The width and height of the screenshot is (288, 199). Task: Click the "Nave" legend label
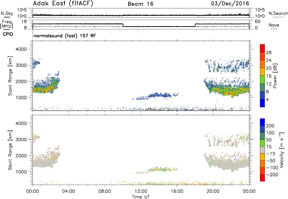point(274,25)
